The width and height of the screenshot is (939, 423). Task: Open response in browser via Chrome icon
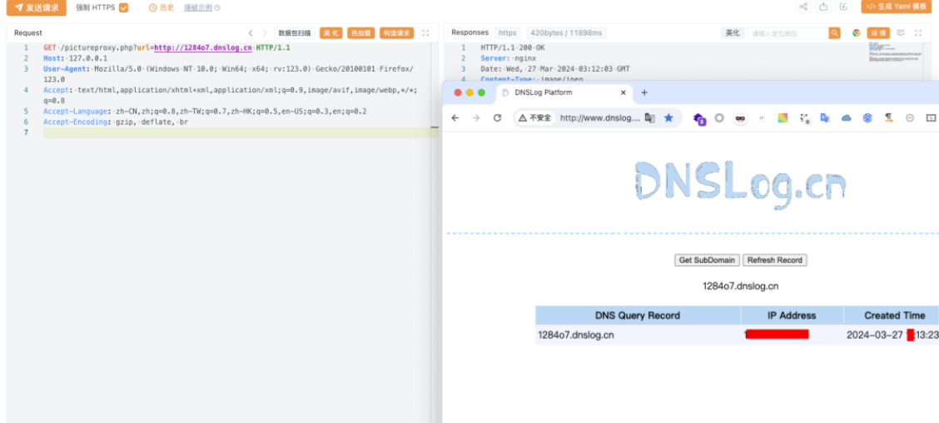pyautogui.click(x=857, y=33)
